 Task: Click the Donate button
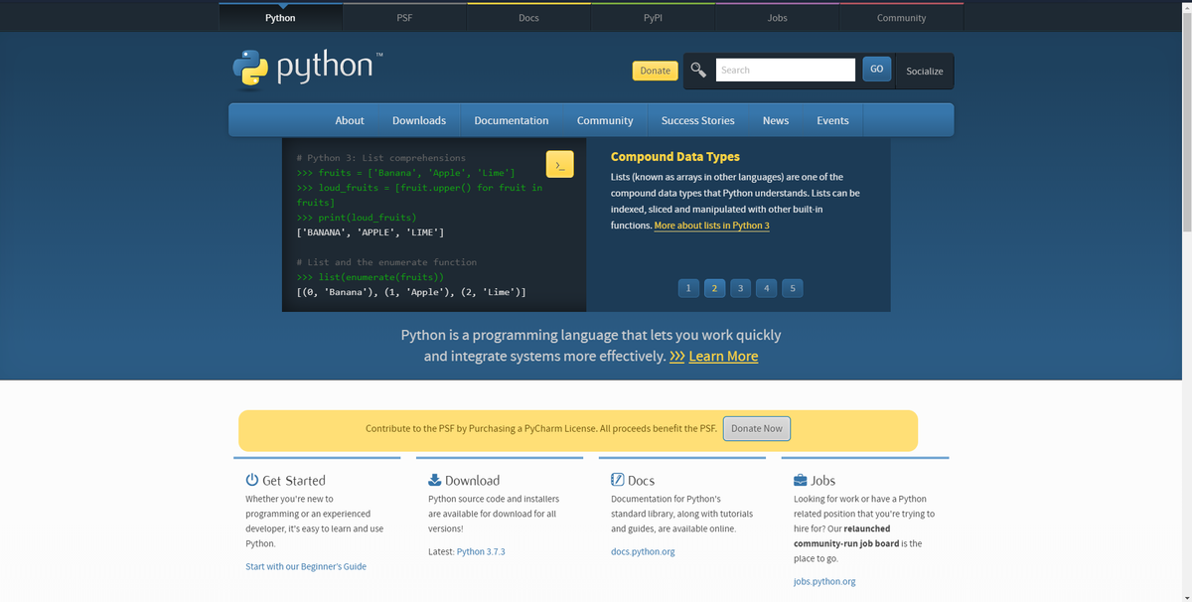(x=655, y=71)
